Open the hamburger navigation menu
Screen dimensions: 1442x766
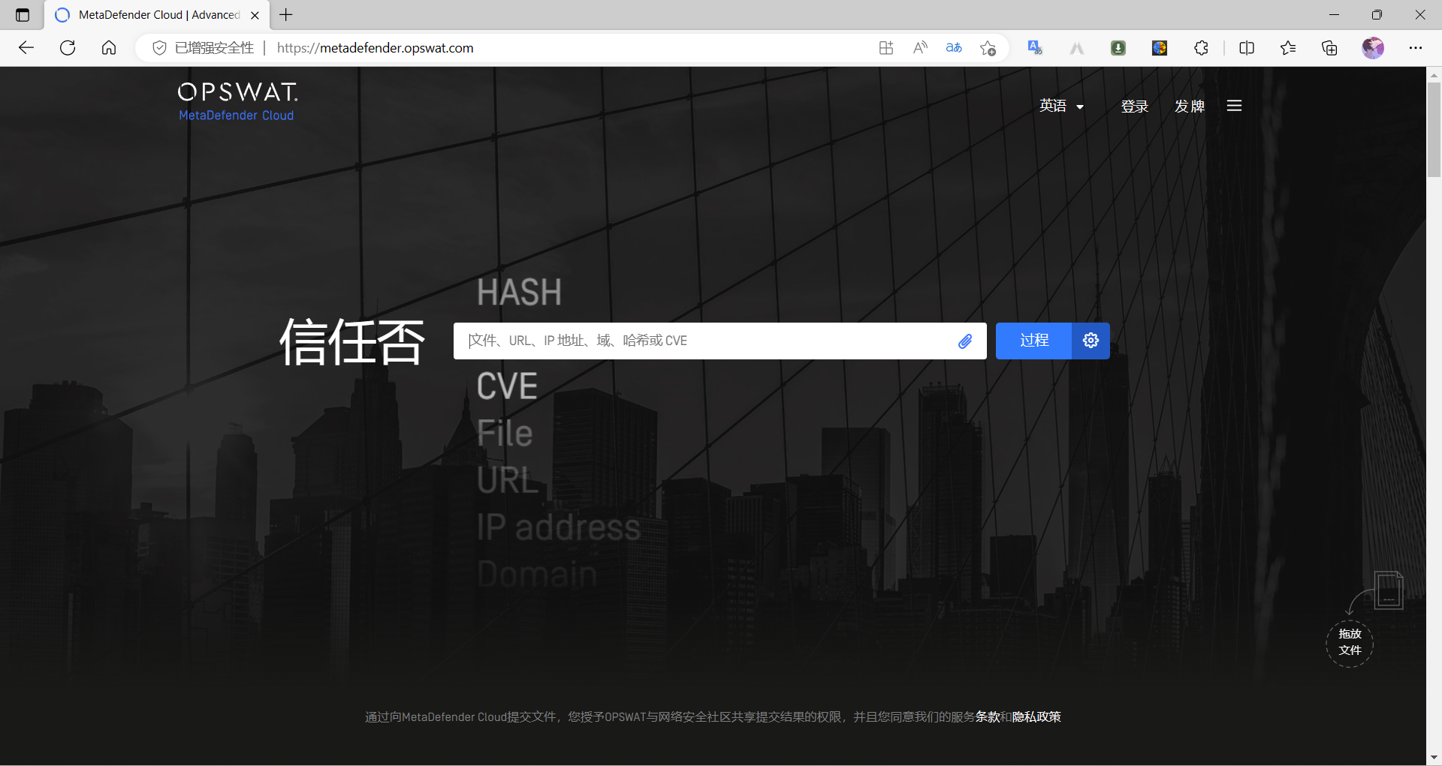(1234, 105)
